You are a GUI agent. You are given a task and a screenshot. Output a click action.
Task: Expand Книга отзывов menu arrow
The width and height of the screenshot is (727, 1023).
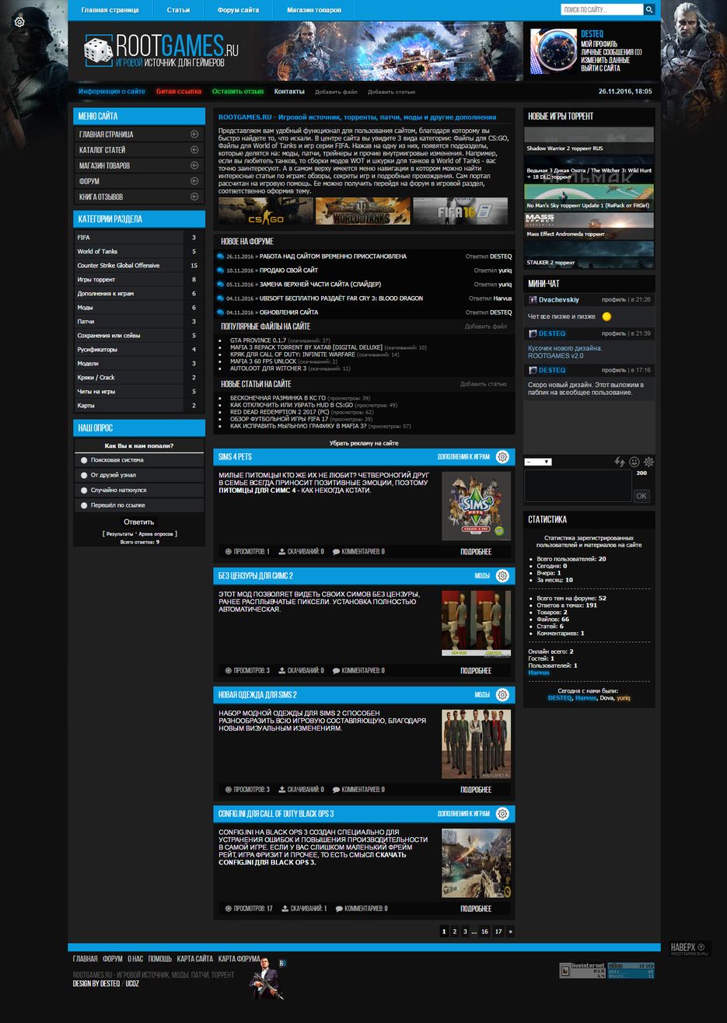(x=194, y=197)
